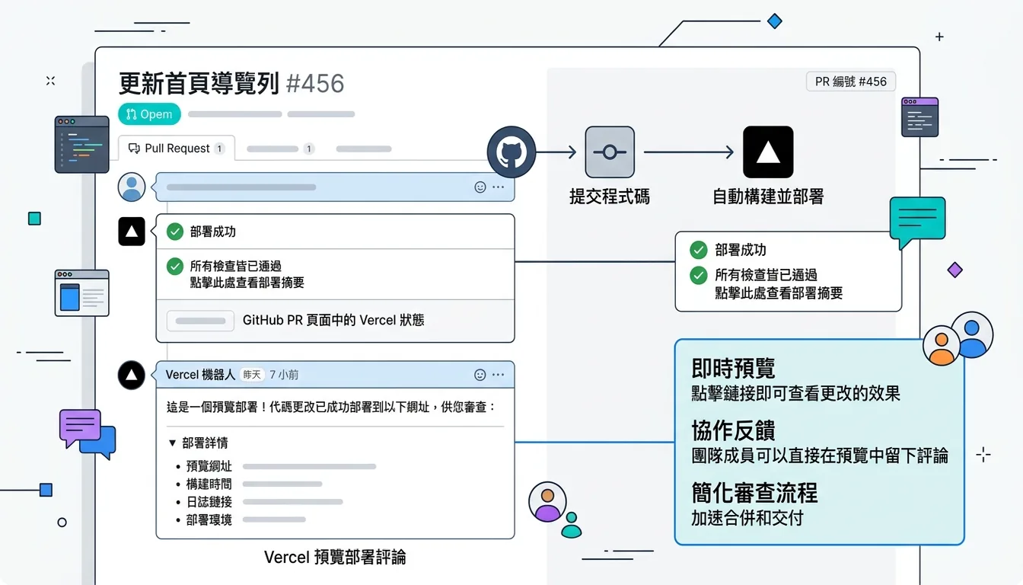Click GitHub PR 頁面中的 Vercel 狀態 text
This screenshot has height=585, width=1023.
tap(333, 321)
